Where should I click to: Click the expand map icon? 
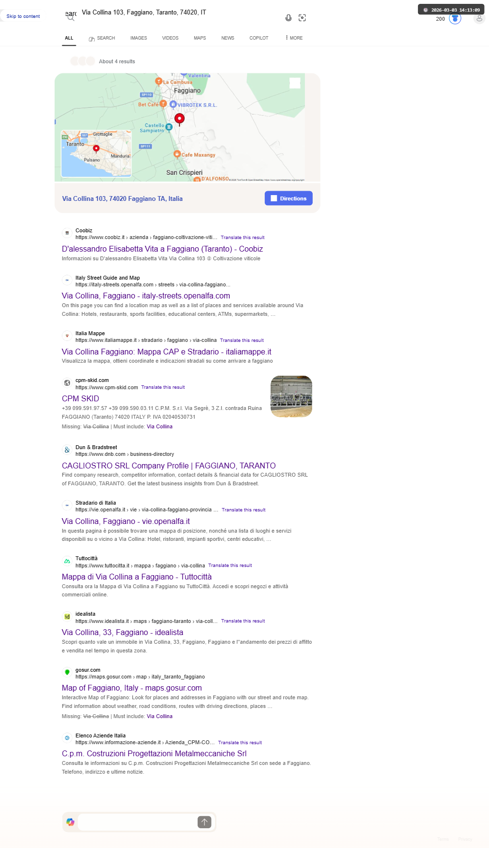295,83
